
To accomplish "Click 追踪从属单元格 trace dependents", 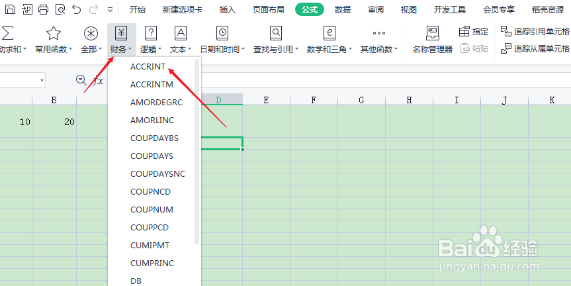I will point(535,48).
